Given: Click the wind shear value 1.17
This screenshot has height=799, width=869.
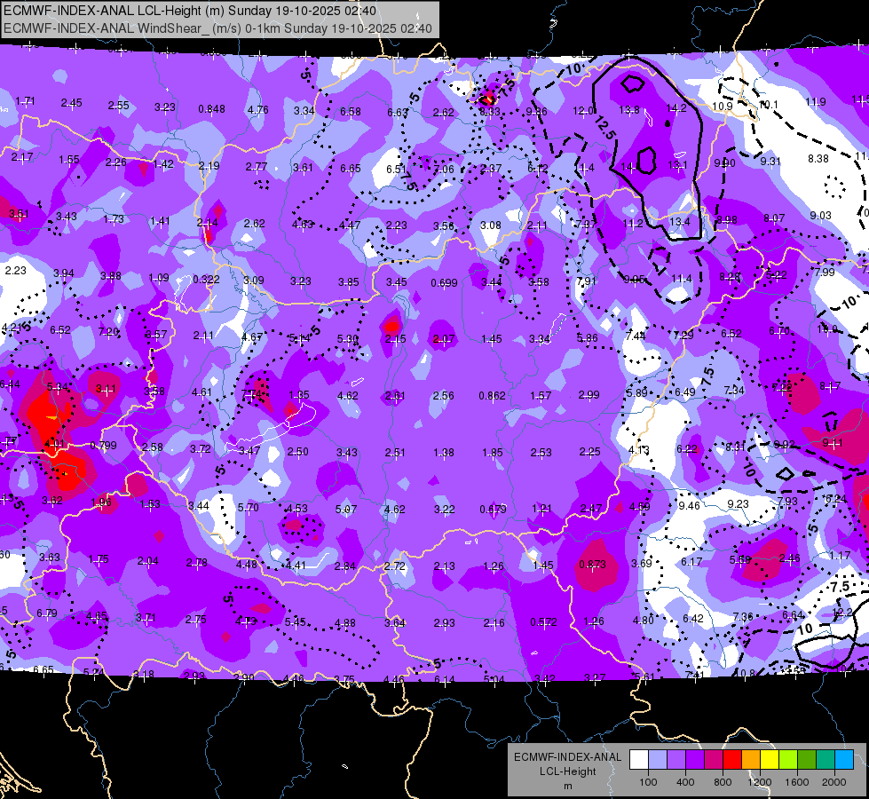Looking at the screenshot, I should pyautogui.click(x=840, y=556).
